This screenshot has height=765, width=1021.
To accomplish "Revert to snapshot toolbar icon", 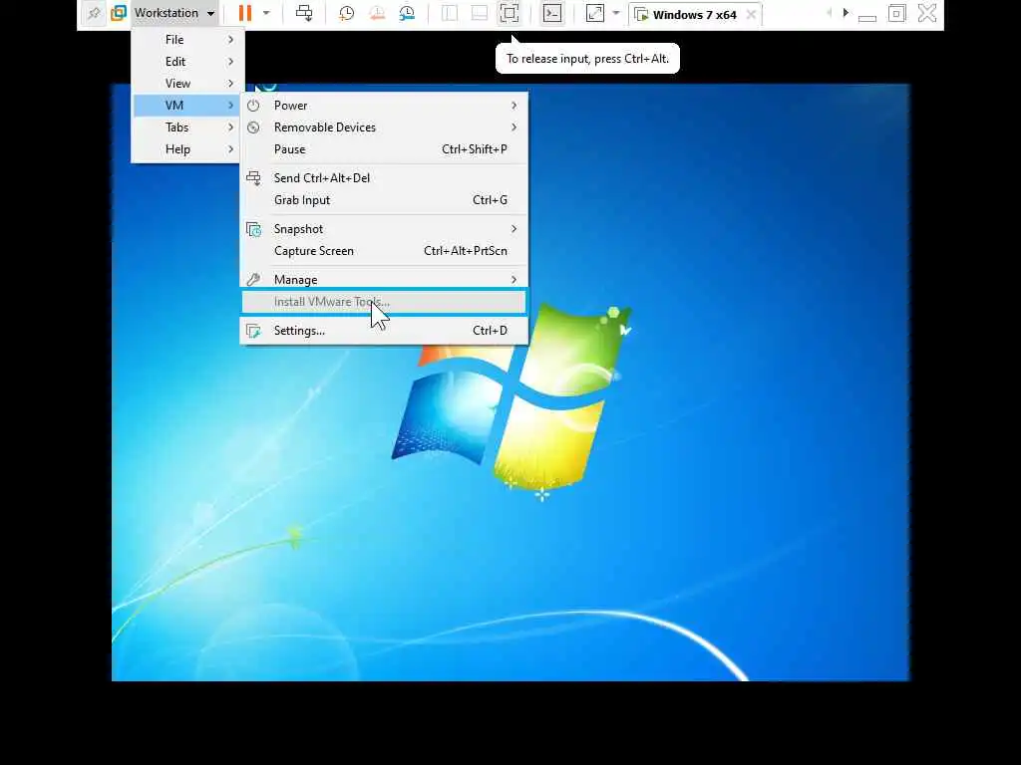I will [377, 13].
